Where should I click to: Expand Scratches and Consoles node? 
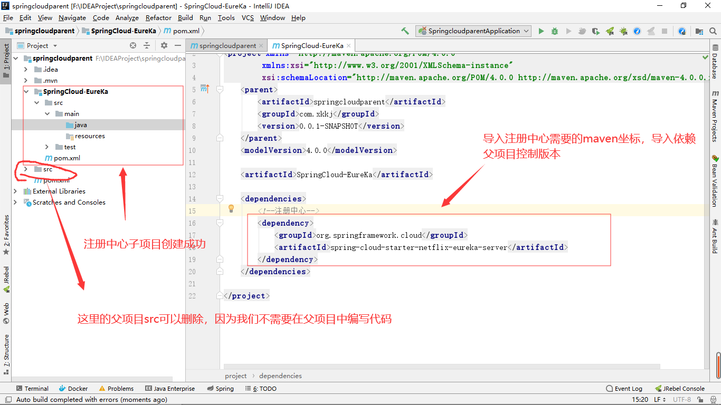click(16, 202)
